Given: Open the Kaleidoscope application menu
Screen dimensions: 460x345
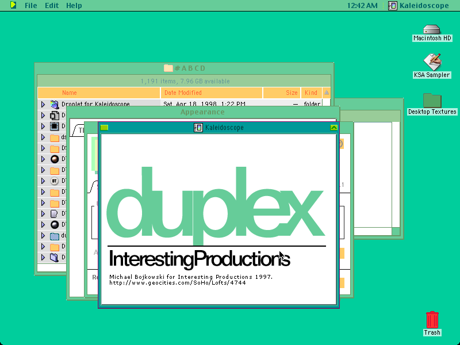Looking at the screenshot, I should pyautogui.click(x=419, y=5).
